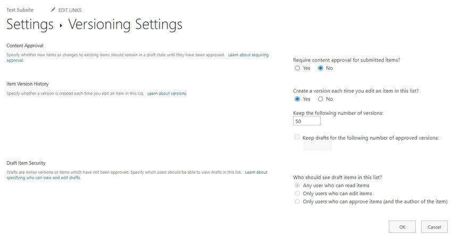
Task: Select Yes for requiring content approval
Action: tap(297, 68)
